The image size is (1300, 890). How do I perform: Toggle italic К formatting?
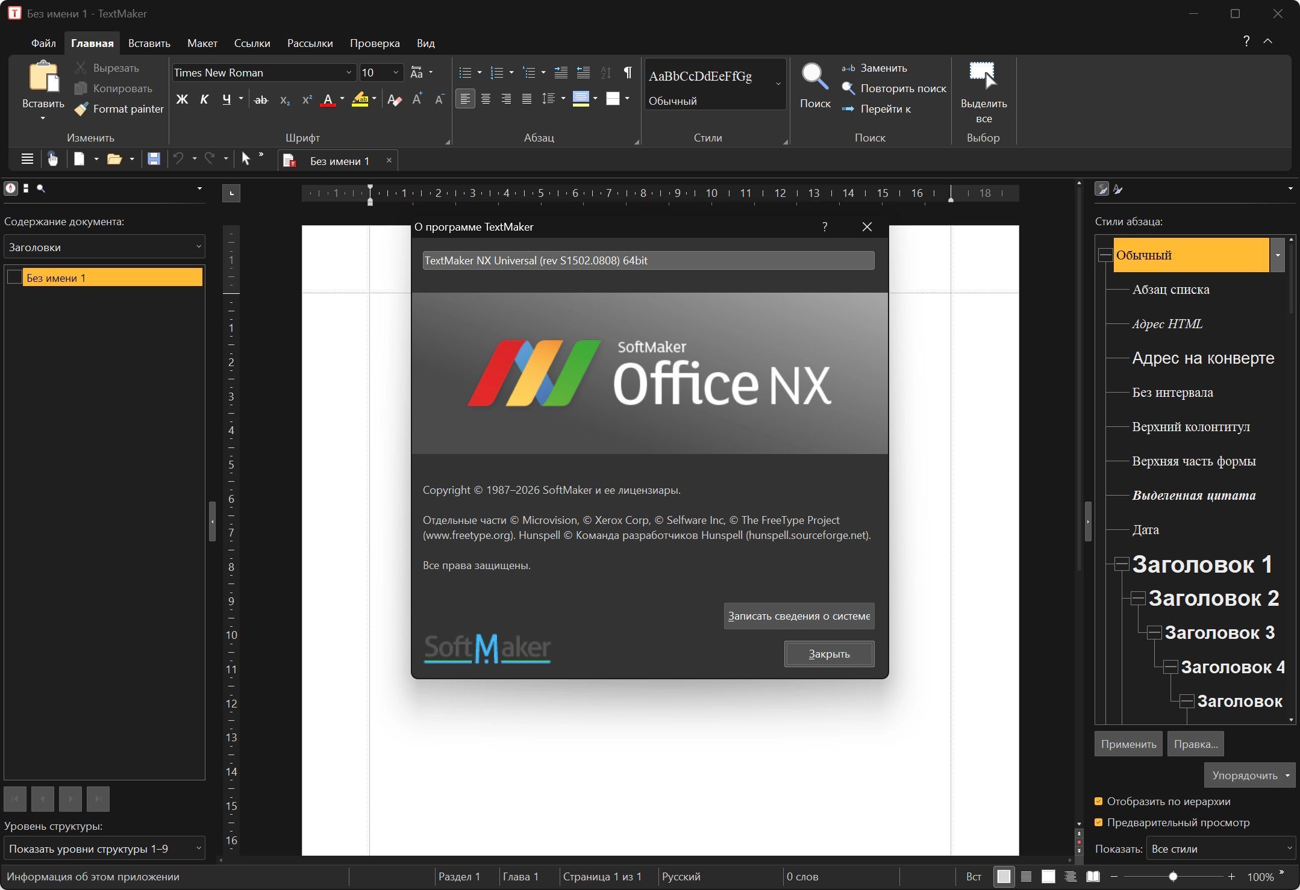click(x=204, y=99)
